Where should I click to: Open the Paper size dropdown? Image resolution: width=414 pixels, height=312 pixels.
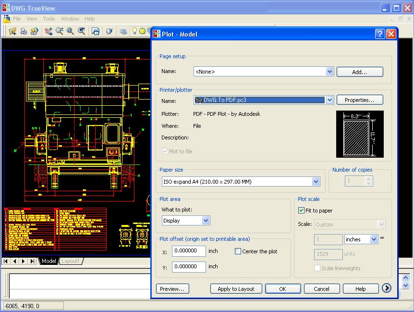(316, 182)
